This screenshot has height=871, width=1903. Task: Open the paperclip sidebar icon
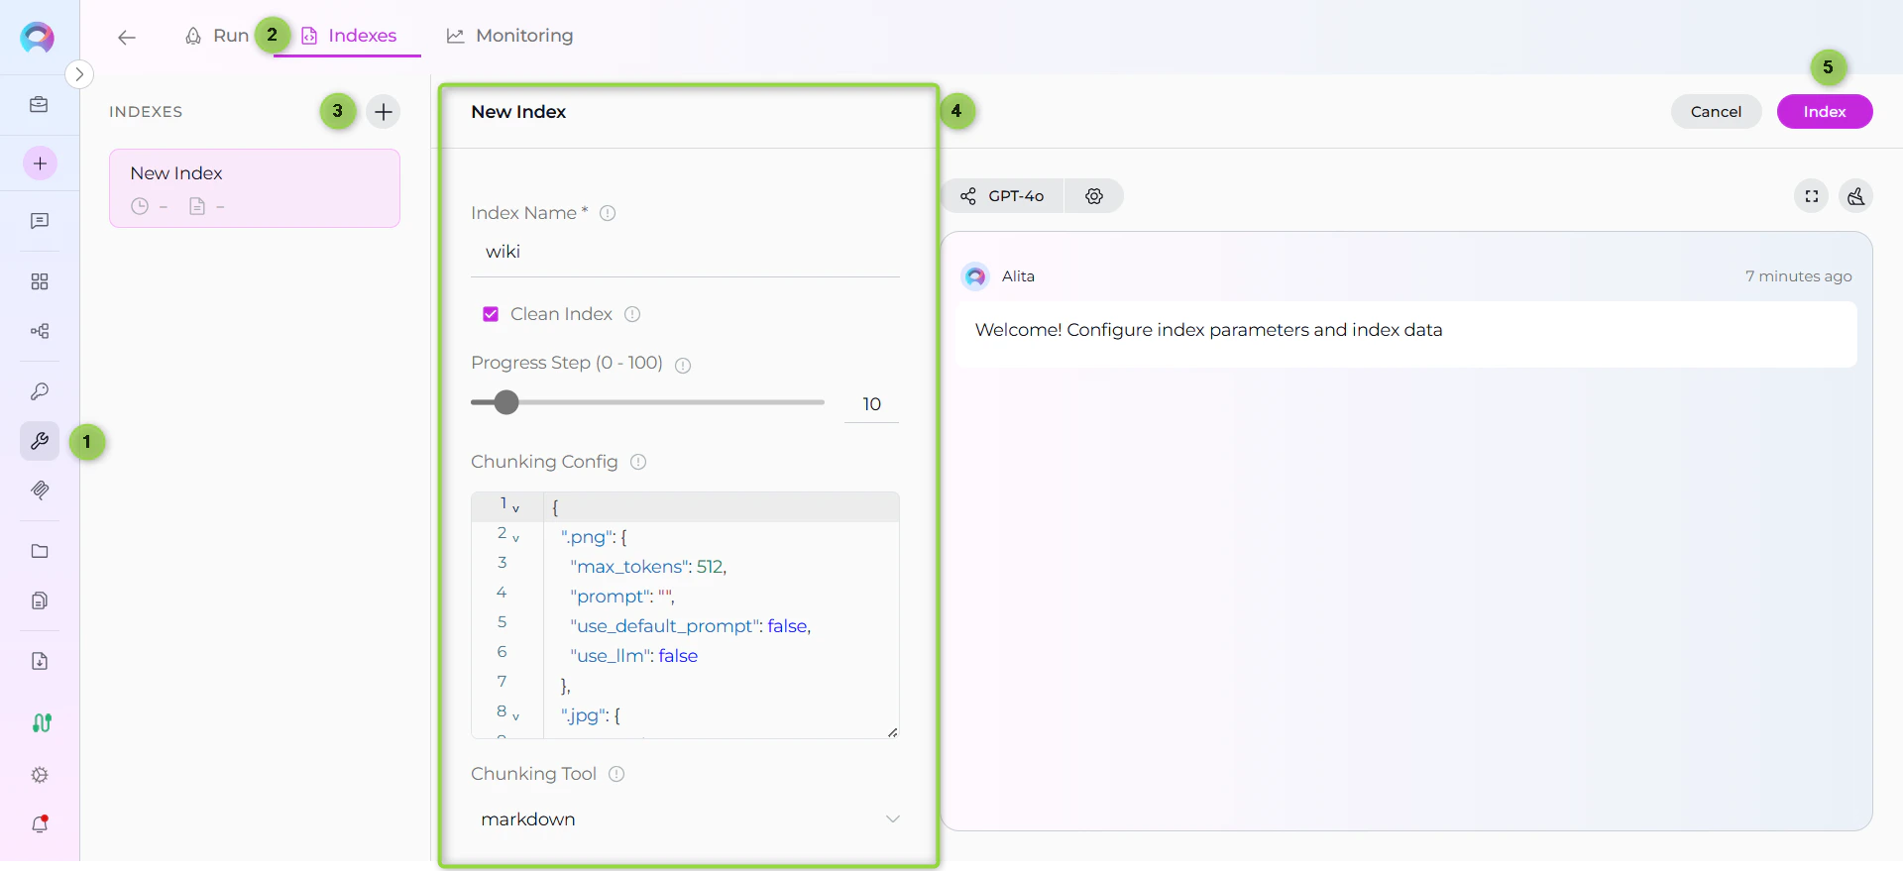point(40,490)
